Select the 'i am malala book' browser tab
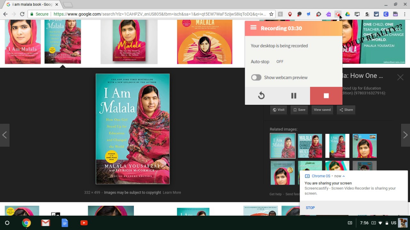 [x=32, y=4]
